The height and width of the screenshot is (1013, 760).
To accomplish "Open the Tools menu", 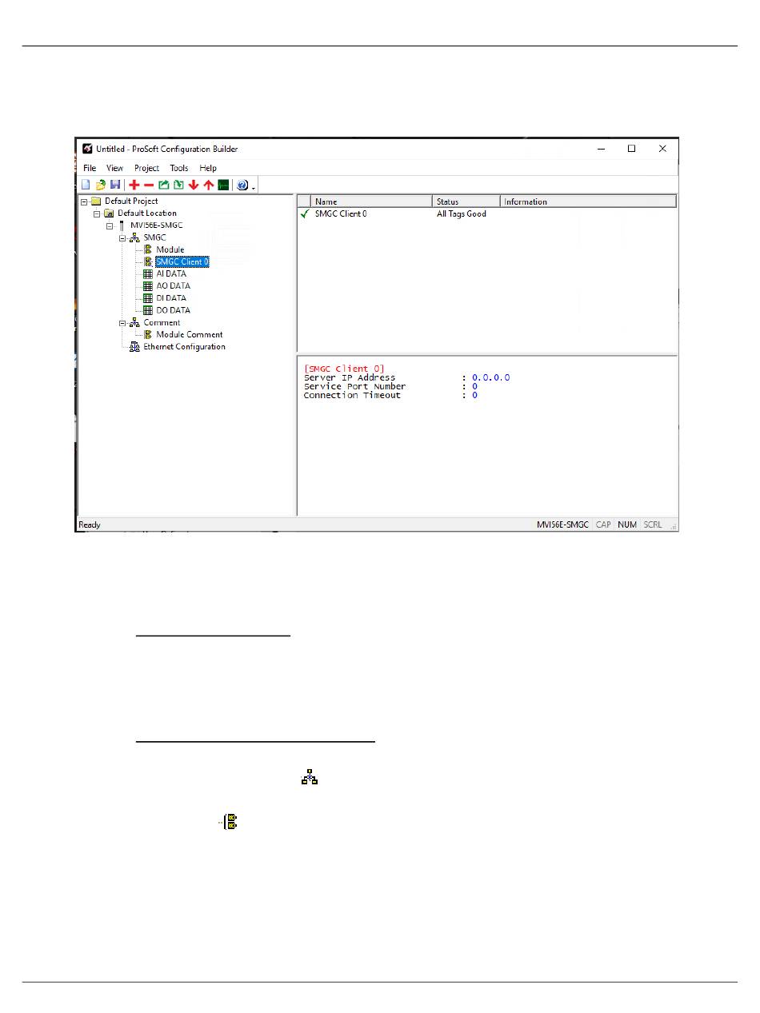I will 179,169.
